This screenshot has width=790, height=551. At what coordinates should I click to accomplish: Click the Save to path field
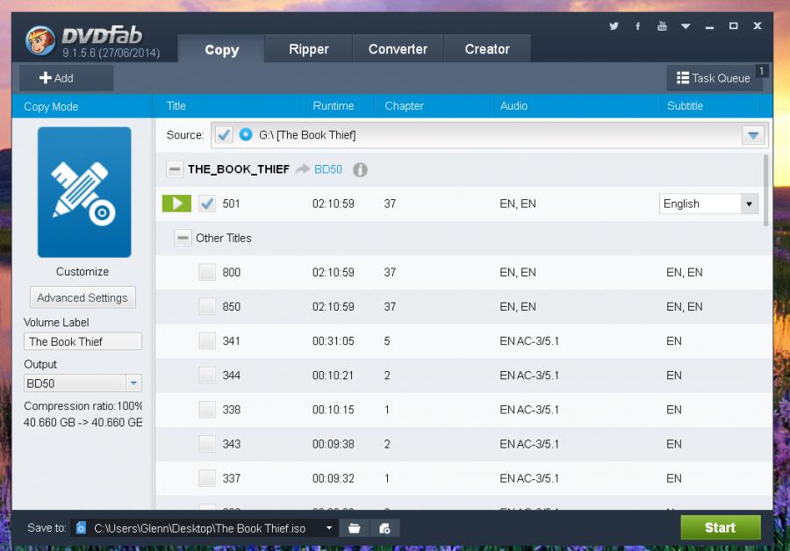[205, 528]
